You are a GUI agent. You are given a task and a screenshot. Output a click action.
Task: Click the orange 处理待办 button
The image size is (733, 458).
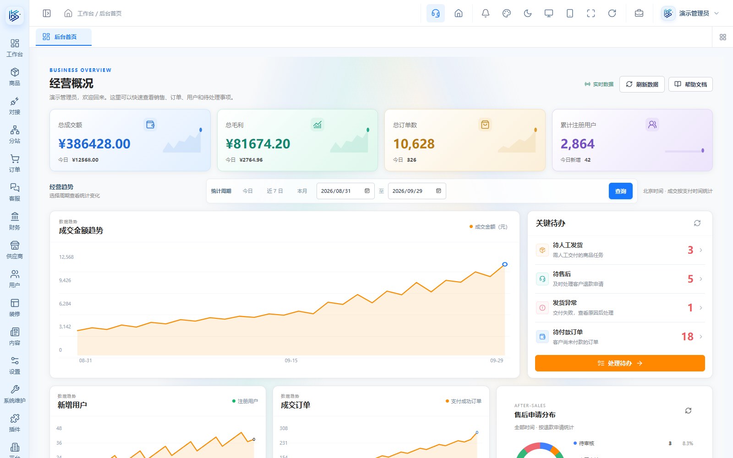coord(620,363)
